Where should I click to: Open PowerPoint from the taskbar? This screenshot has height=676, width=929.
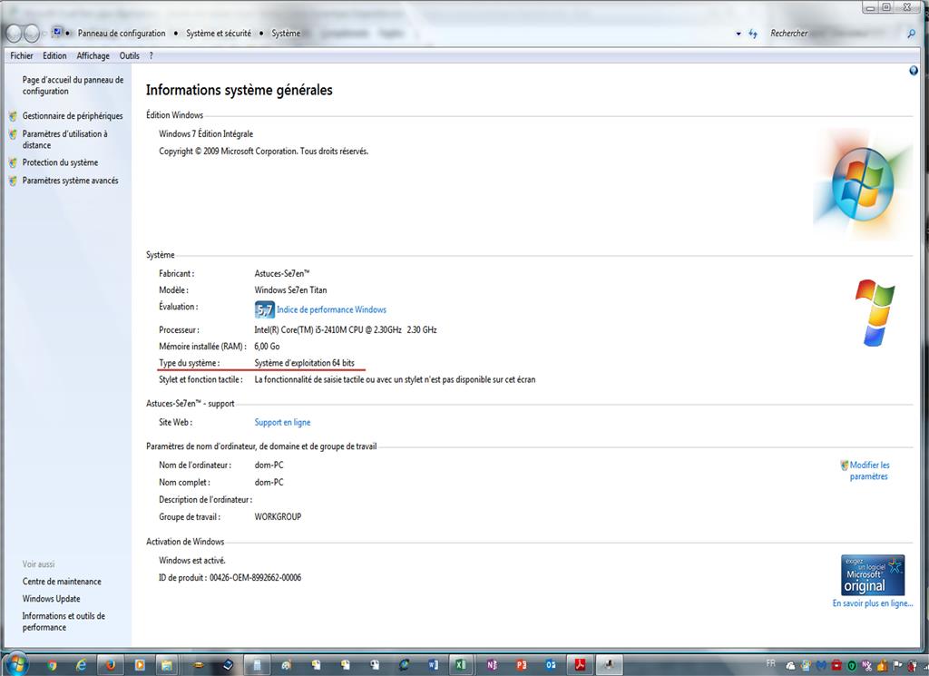click(521, 665)
